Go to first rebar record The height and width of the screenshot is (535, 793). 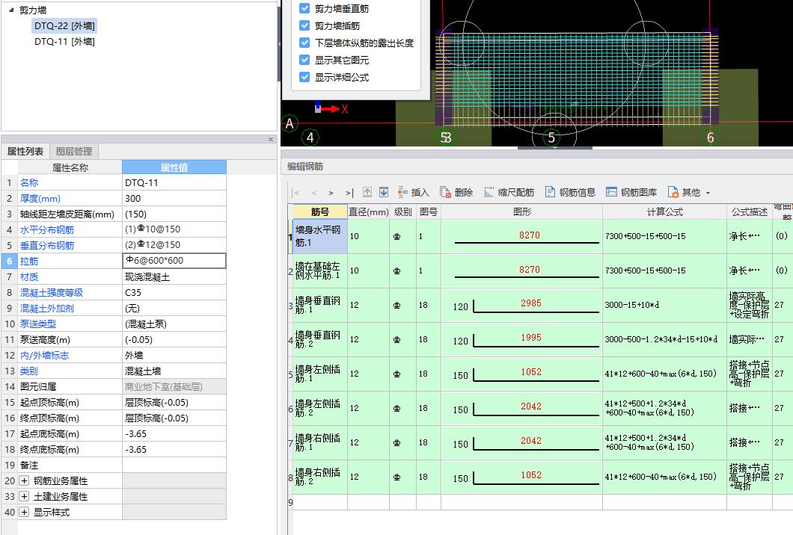(x=296, y=193)
